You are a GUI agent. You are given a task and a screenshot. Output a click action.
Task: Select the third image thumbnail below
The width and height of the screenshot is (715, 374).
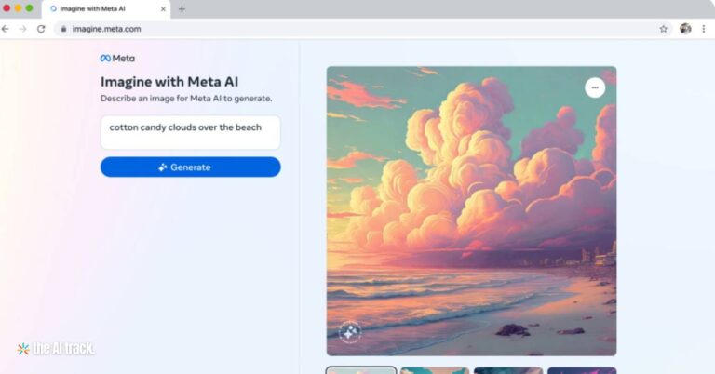click(508, 370)
